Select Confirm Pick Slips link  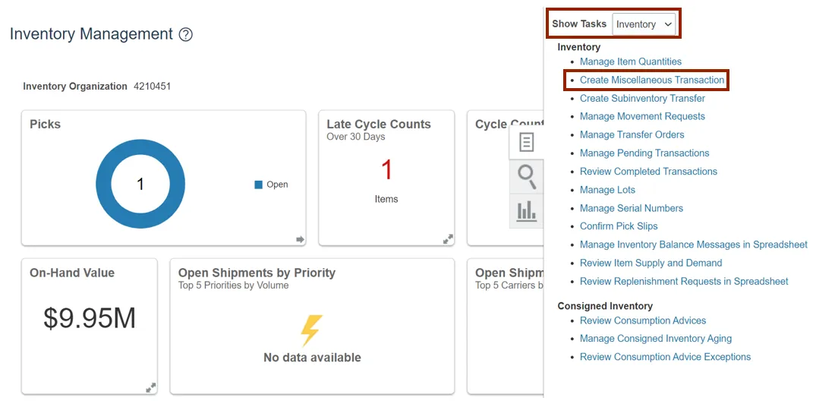click(619, 226)
